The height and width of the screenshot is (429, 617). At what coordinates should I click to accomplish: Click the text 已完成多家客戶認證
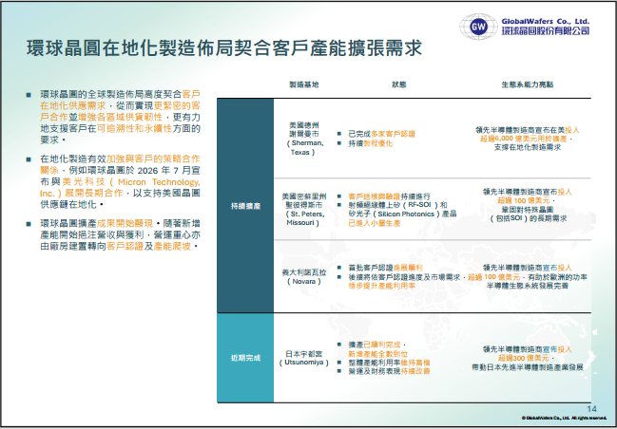click(381, 134)
